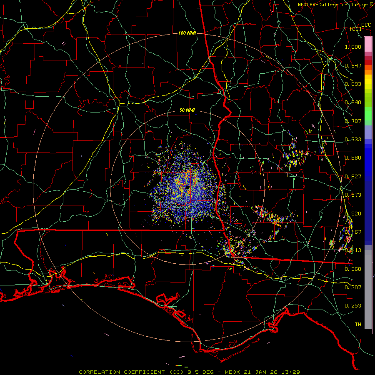
Task: Click the [CC] legend heading
Action: pos(356,29)
